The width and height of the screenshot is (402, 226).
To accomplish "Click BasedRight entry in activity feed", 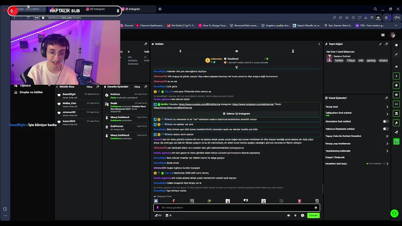I will pyautogui.click(x=79, y=96).
